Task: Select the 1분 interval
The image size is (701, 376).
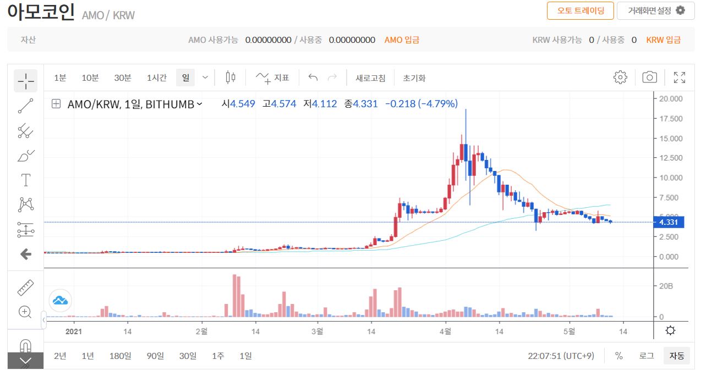Action: pyautogui.click(x=60, y=78)
